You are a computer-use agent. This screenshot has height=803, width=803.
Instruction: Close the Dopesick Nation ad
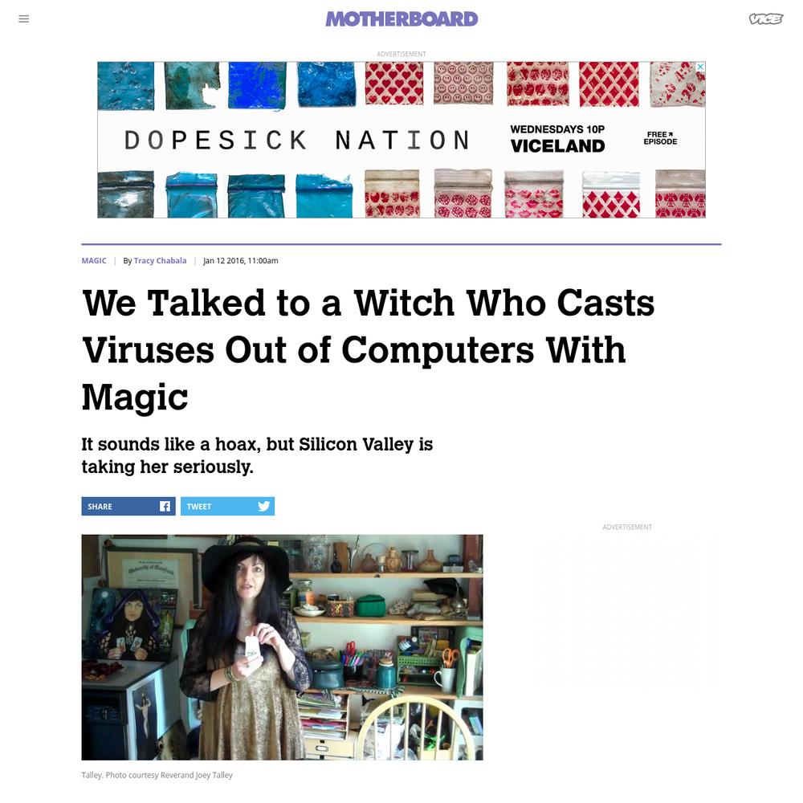click(x=700, y=67)
